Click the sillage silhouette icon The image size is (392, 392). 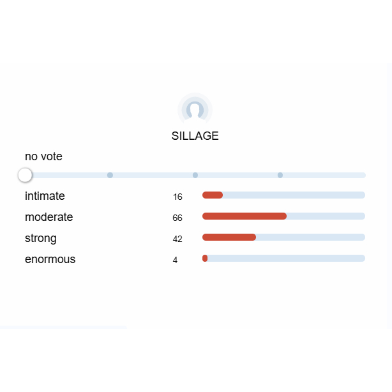195,110
